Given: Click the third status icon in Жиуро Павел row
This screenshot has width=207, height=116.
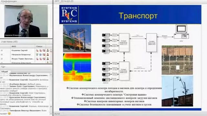Looking at the screenshot, I should pyautogui.click(x=44, y=59).
